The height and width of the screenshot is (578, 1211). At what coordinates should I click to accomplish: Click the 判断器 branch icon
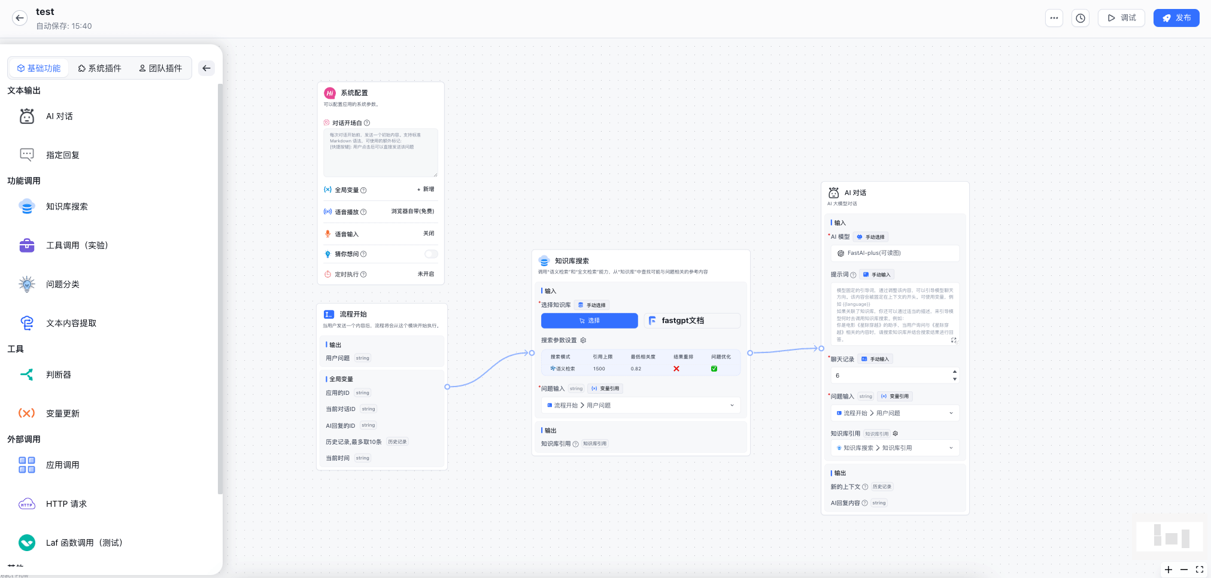click(x=27, y=375)
